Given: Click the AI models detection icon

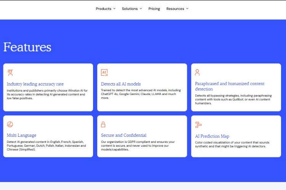Looking at the screenshot, I should point(104,73).
